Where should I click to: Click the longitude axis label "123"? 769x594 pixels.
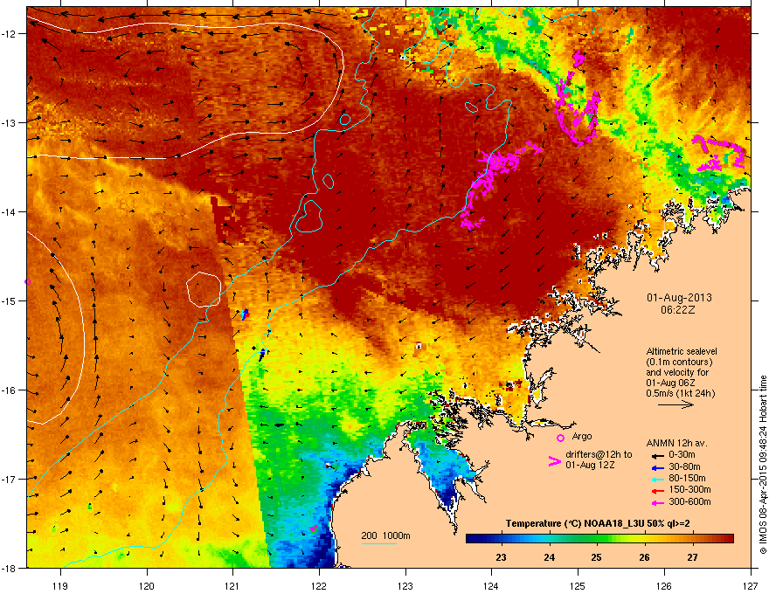(x=405, y=585)
